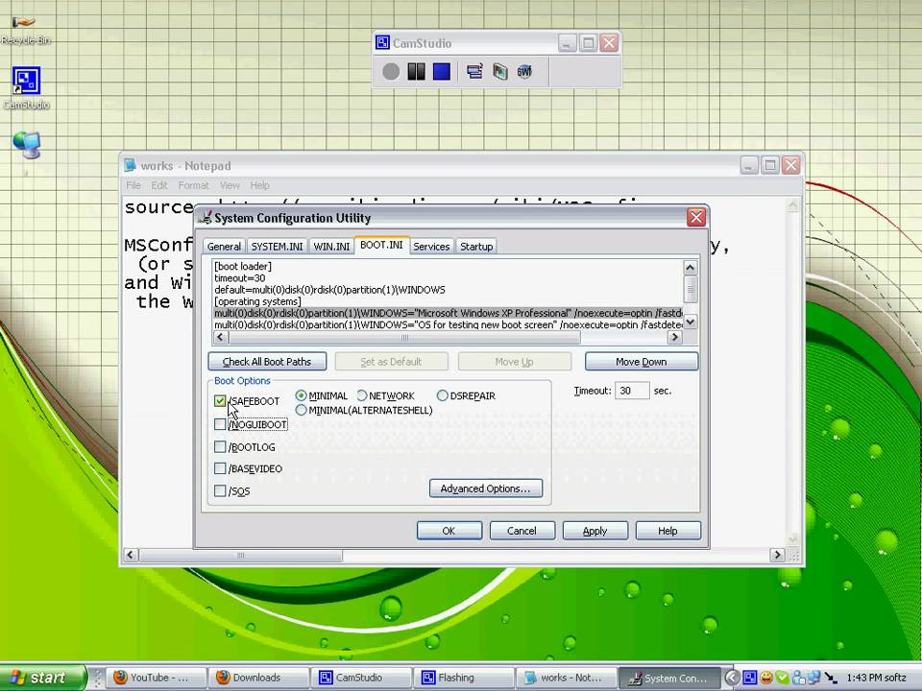Close the System Configuration Utility dialog
This screenshot has height=691, width=922.
[696, 218]
